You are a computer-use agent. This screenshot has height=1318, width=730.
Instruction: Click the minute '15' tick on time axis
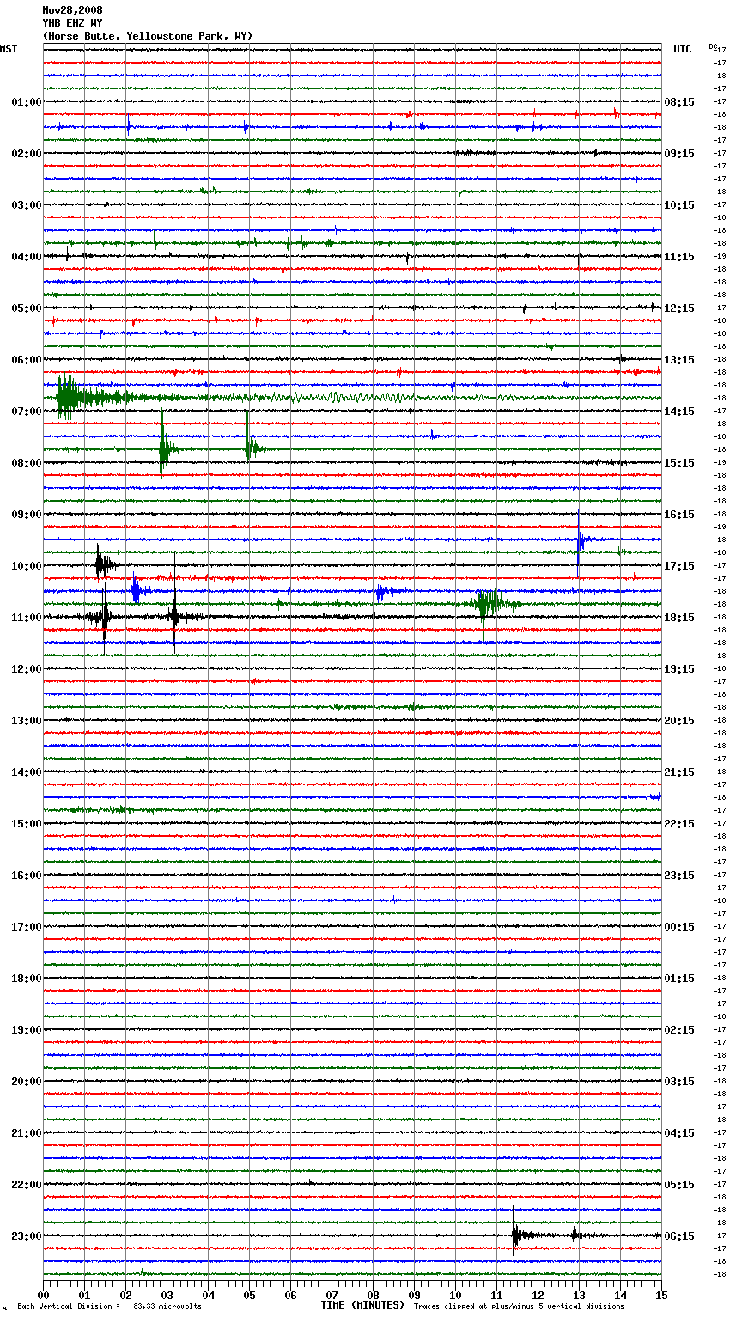click(660, 1295)
